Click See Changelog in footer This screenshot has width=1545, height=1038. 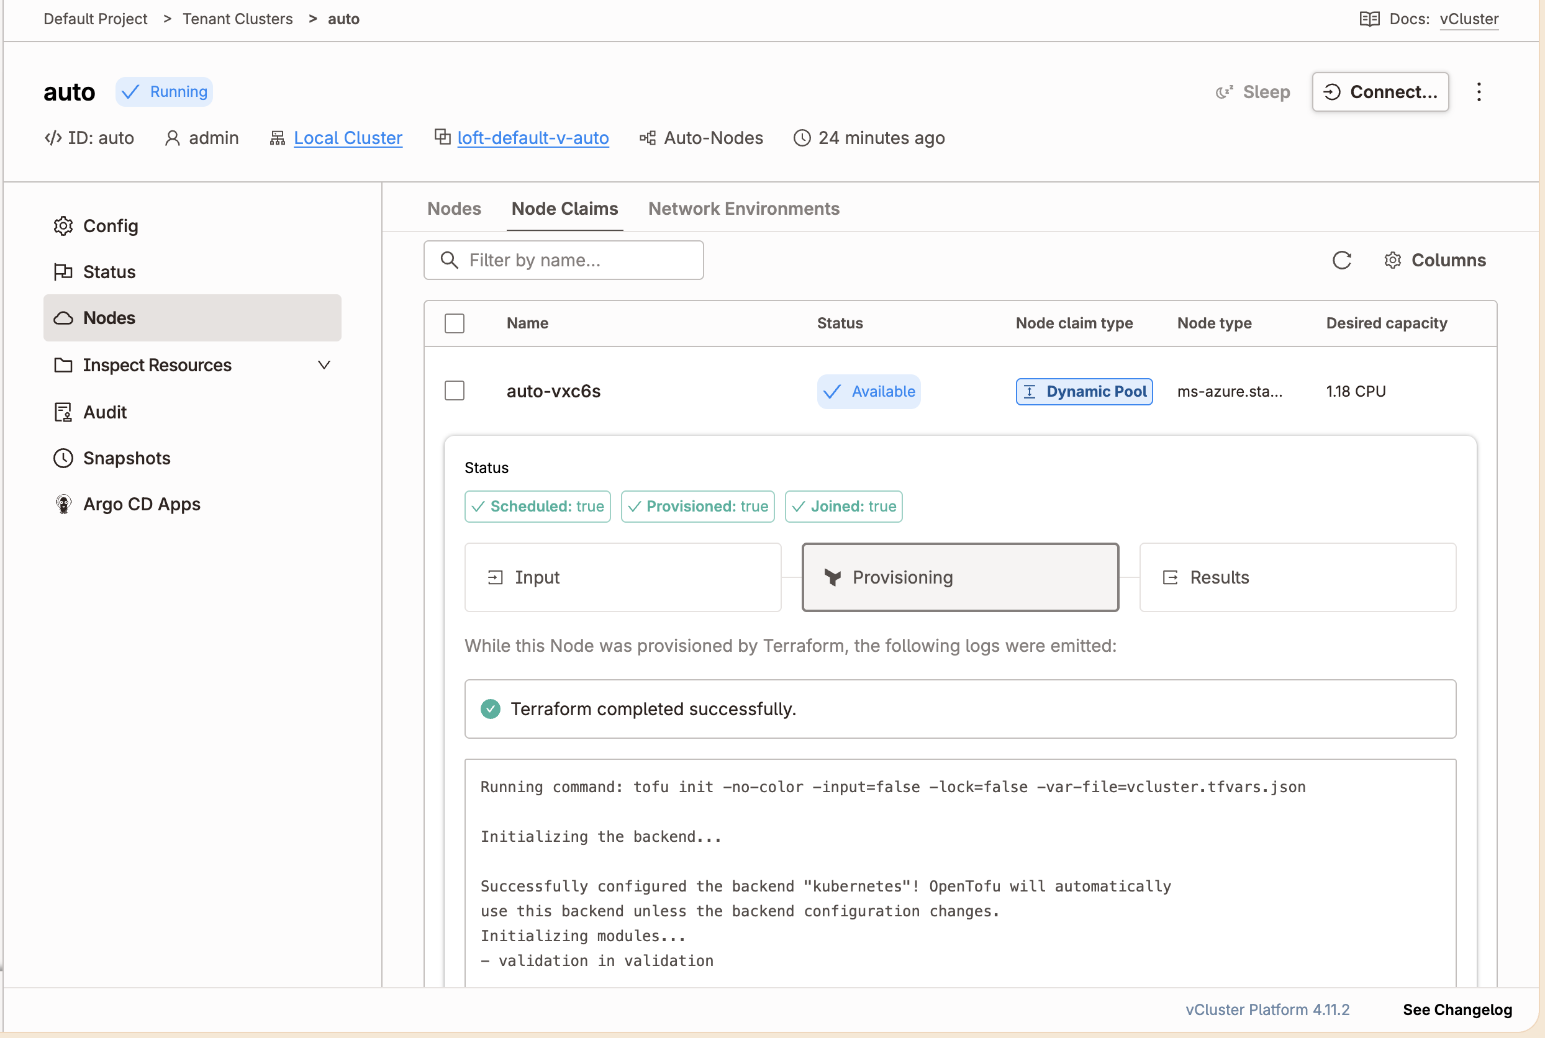pyautogui.click(x=1457, y=1009)
